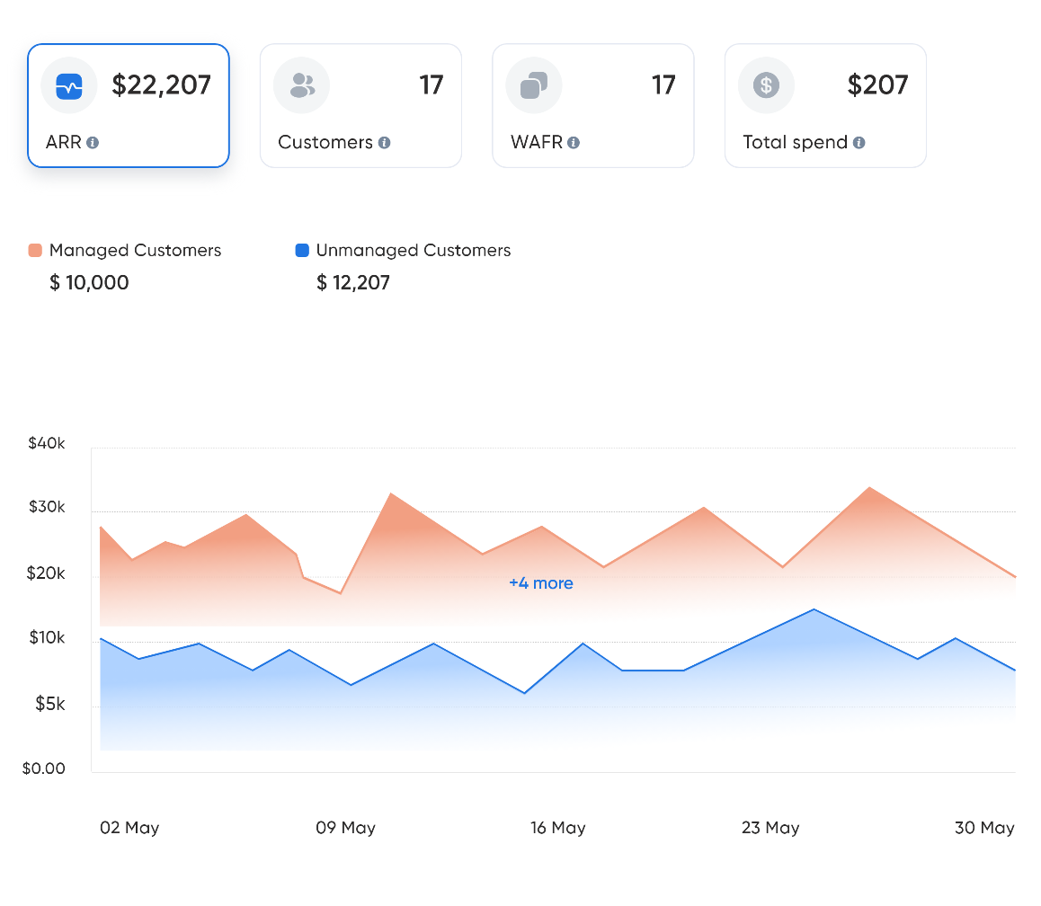Click the Customers people icon
Image resolution: width=1041 pixels, height=906 pixels.
[x=302, y=85]
